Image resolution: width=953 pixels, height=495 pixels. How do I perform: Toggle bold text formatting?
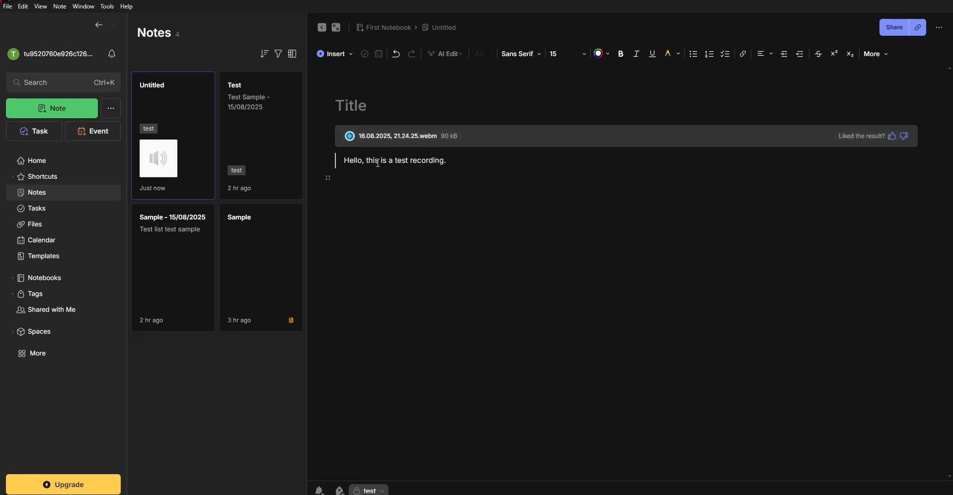click(621, 54)
